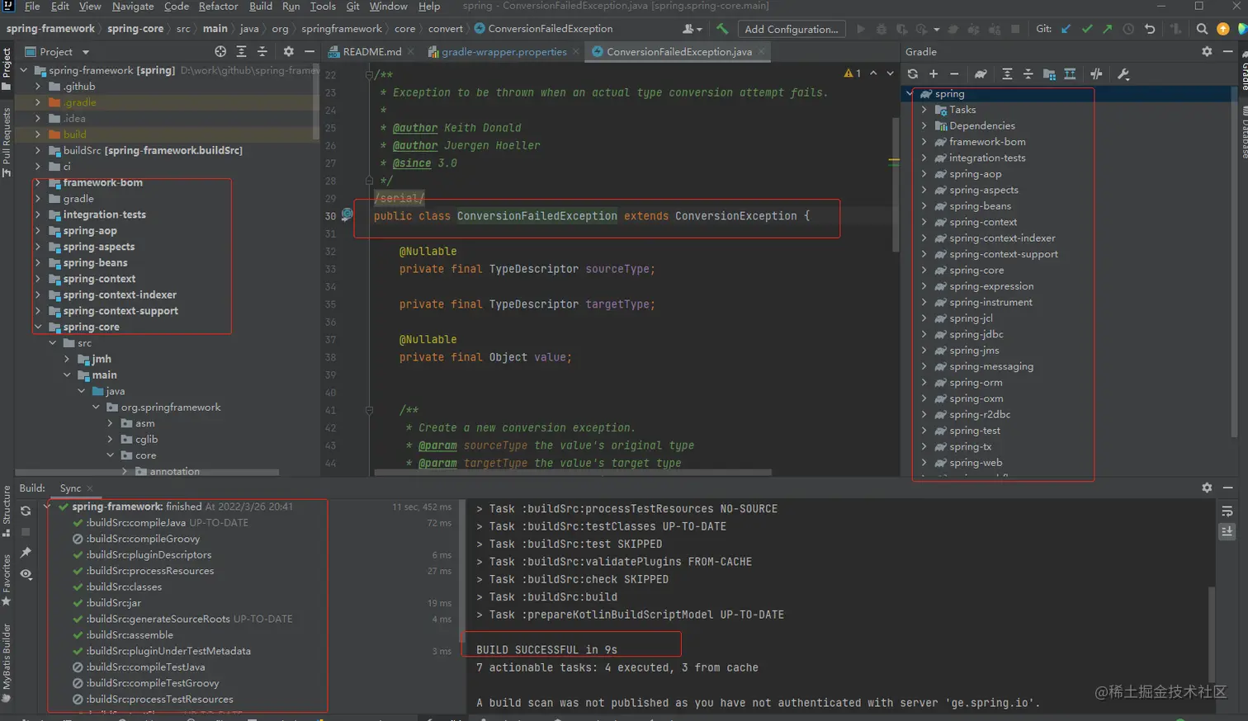Click Collapse All icon in Project panel
The image size is (1248, 721).
pos(262,51)
